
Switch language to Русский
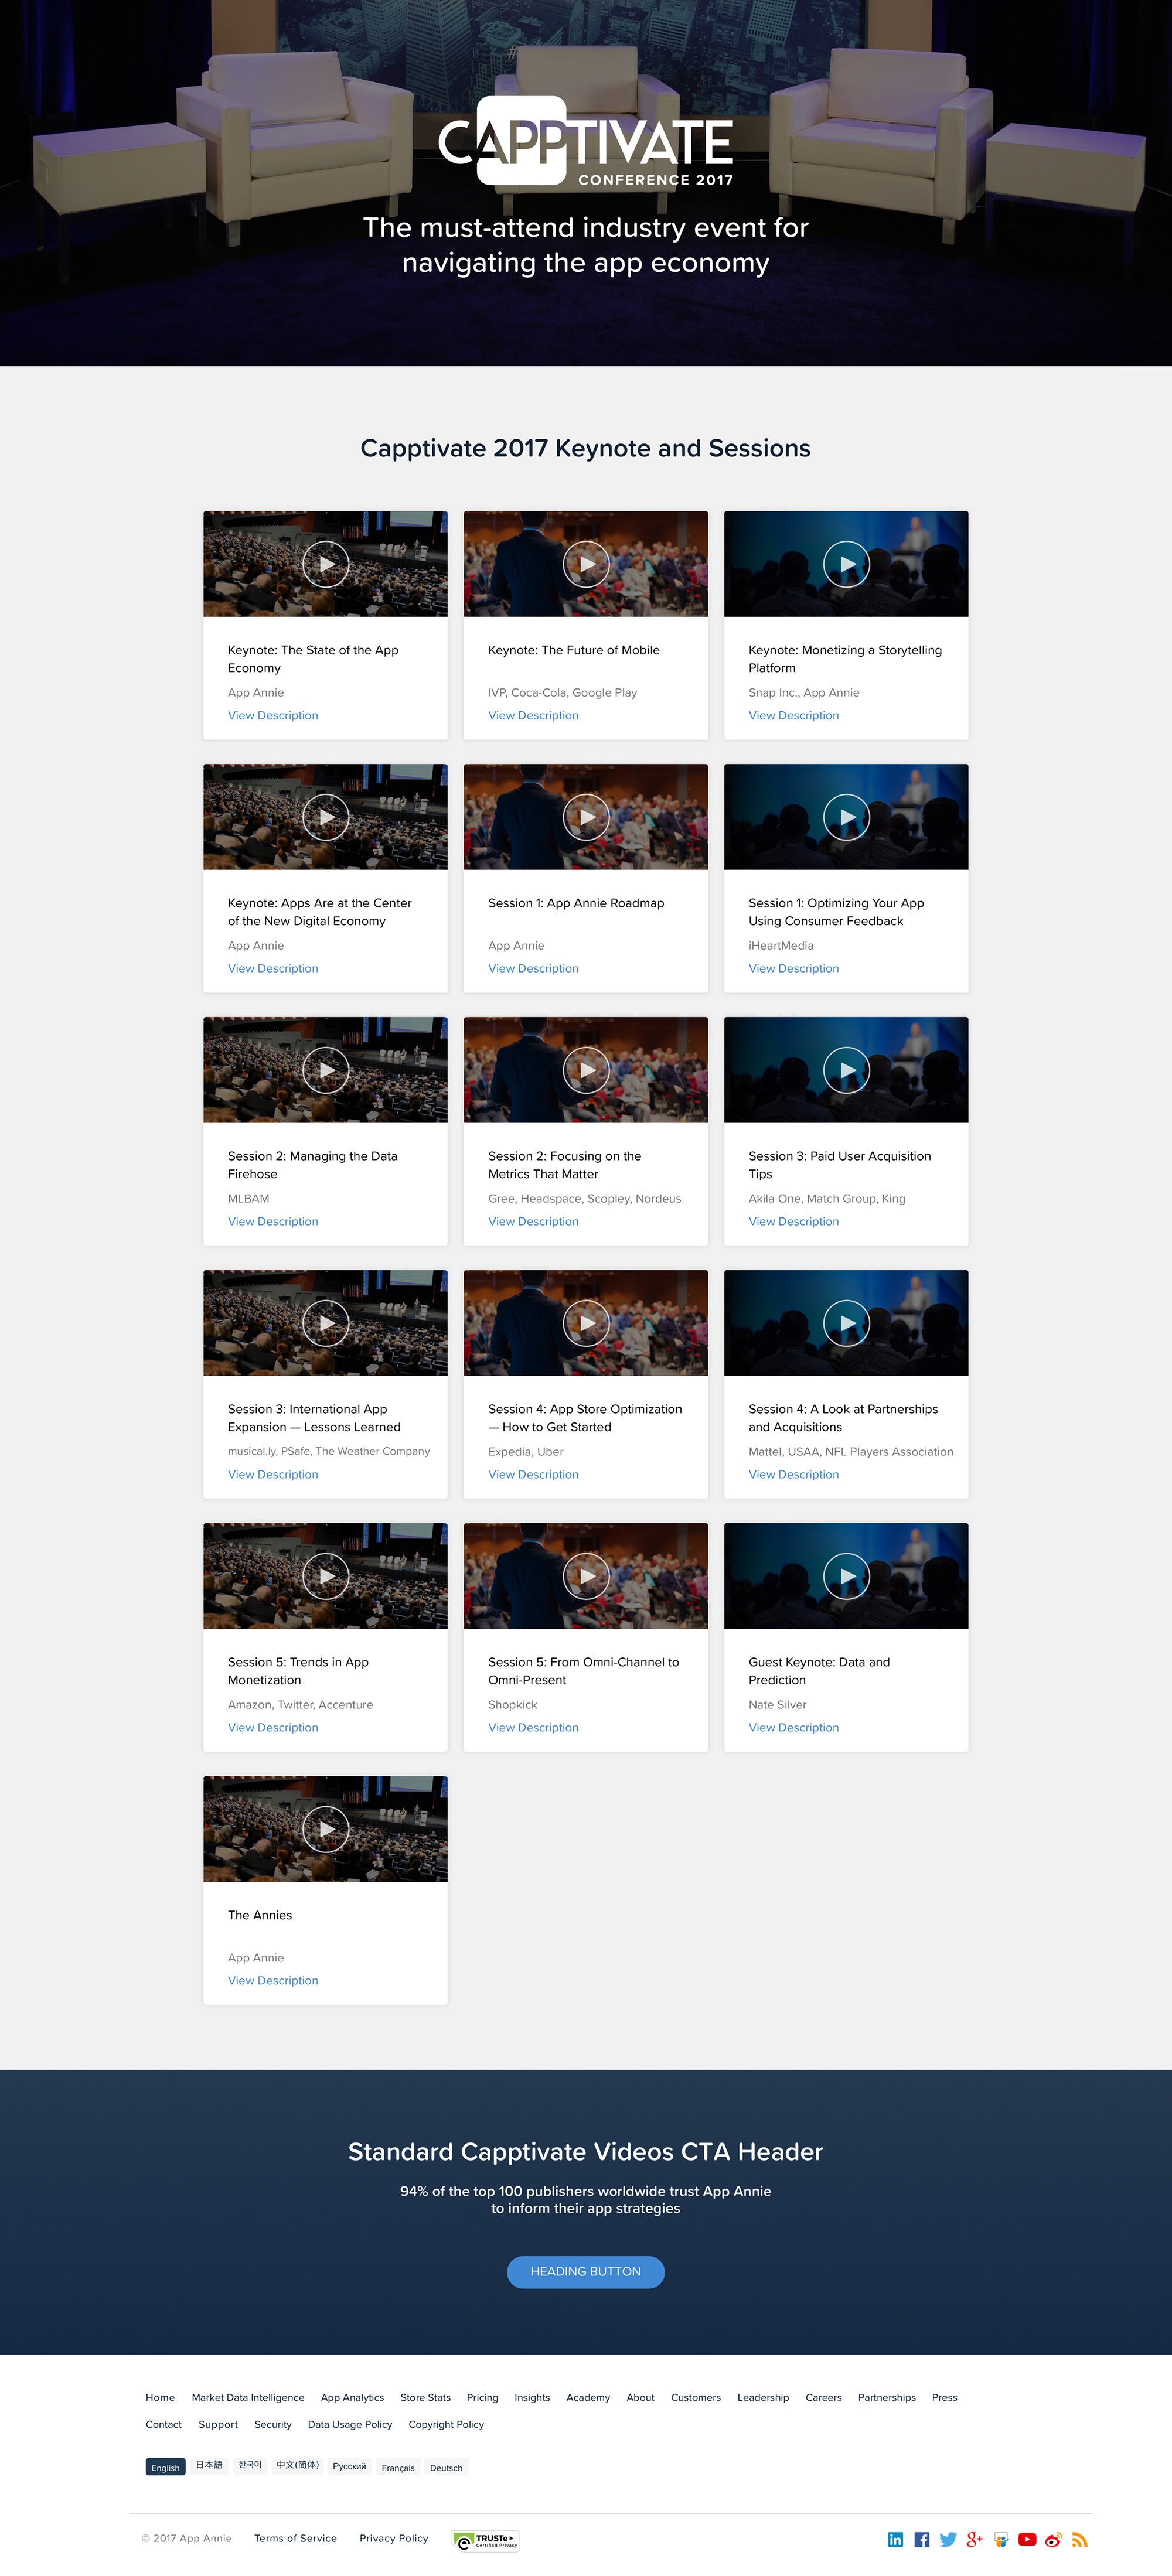pyautogui.click(x=349, y=2466)
